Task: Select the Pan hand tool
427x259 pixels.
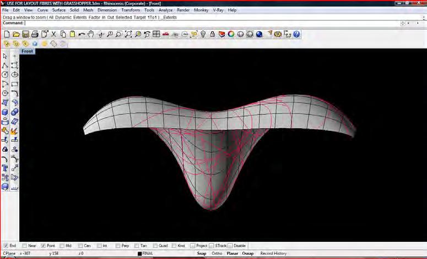Action: (x=91, y=34)
